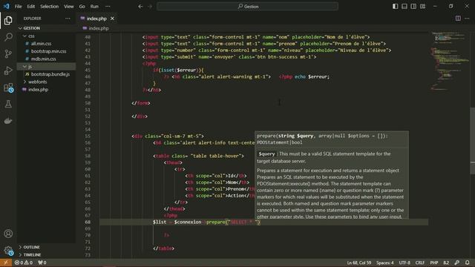Customize layout from title bar icon
This screenshot has width=475, height=267.
(x=422, y=6)
